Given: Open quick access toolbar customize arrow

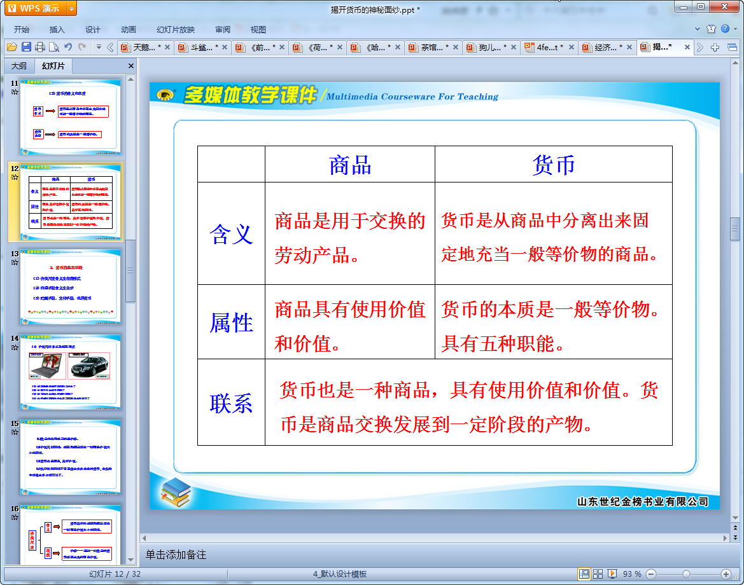Looking at the screenshot, I should [x=99, y=47].
